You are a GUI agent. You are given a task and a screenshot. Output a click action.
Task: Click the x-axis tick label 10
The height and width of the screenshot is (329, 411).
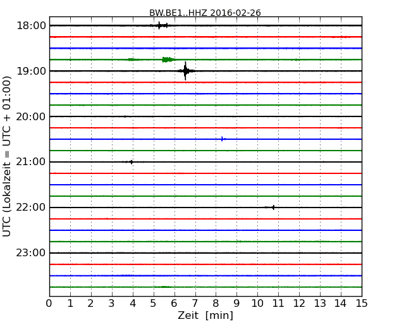(257, 303)
